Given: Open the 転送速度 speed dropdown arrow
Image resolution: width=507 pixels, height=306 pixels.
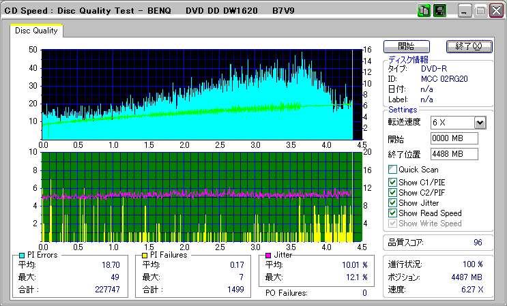Looking at the screenshot, I should click(x=480, y=123).
